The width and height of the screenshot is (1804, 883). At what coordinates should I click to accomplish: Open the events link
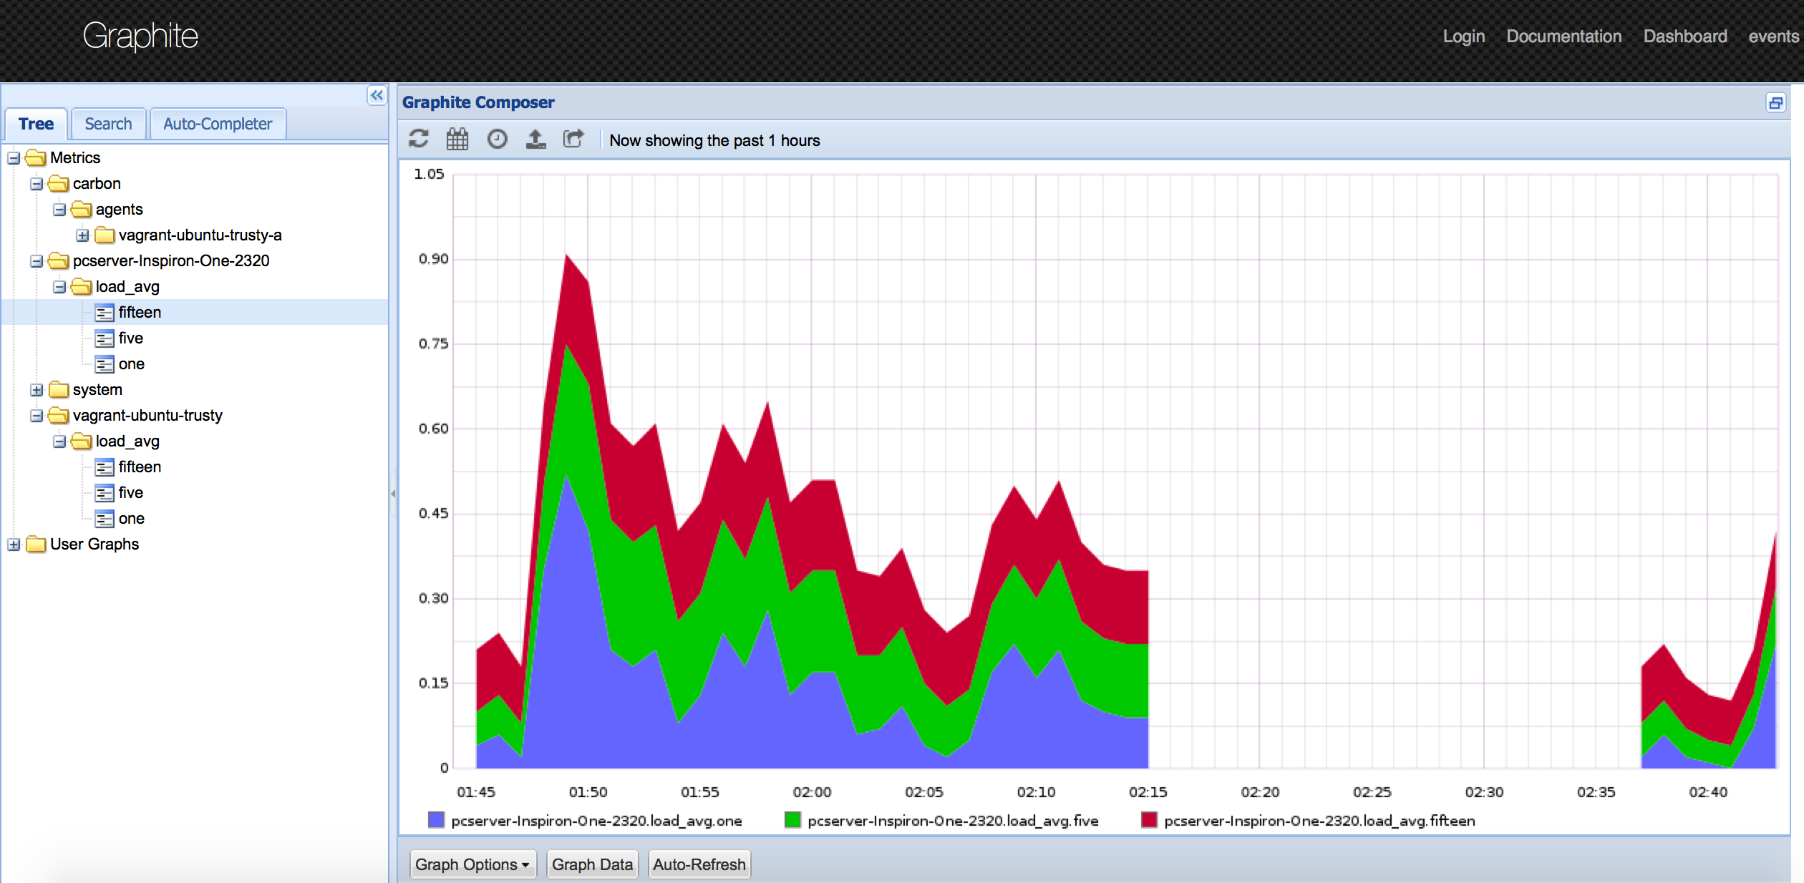pyautogui.click(x=1773, y=36)
